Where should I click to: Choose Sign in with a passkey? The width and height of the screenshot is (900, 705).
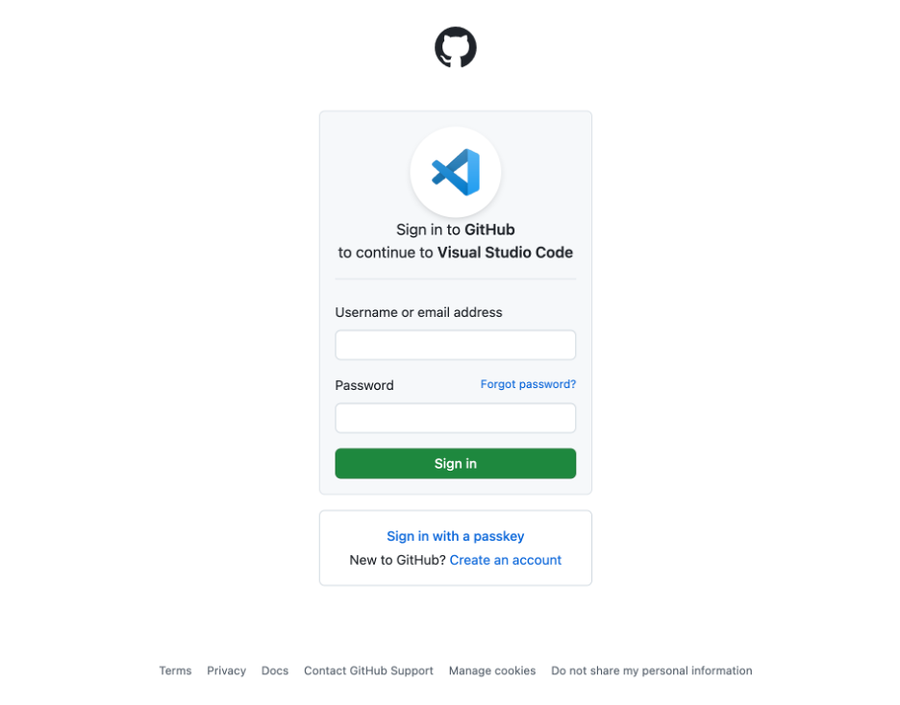tap(455, 536)
